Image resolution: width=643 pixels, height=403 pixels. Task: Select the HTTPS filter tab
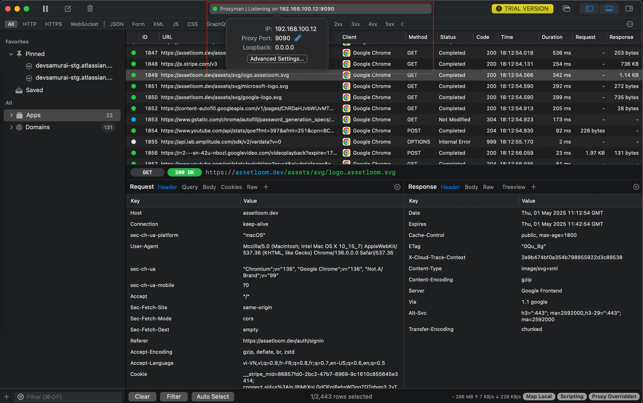(53, 24)
